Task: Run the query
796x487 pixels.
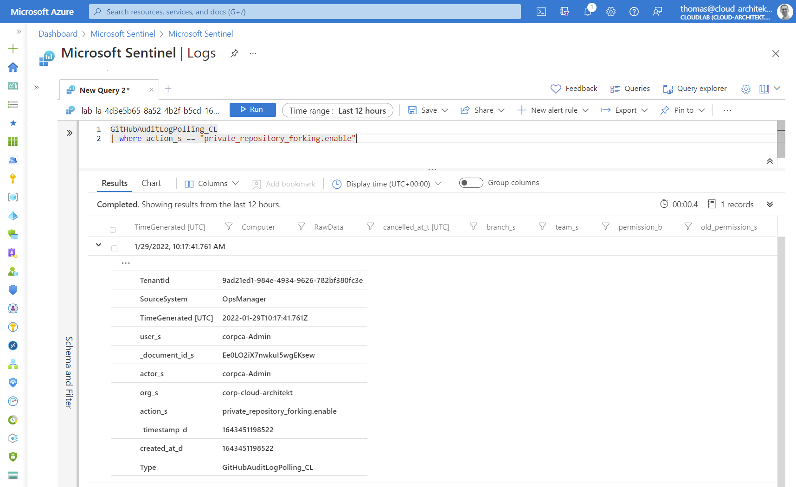Action: click(252, 109)
